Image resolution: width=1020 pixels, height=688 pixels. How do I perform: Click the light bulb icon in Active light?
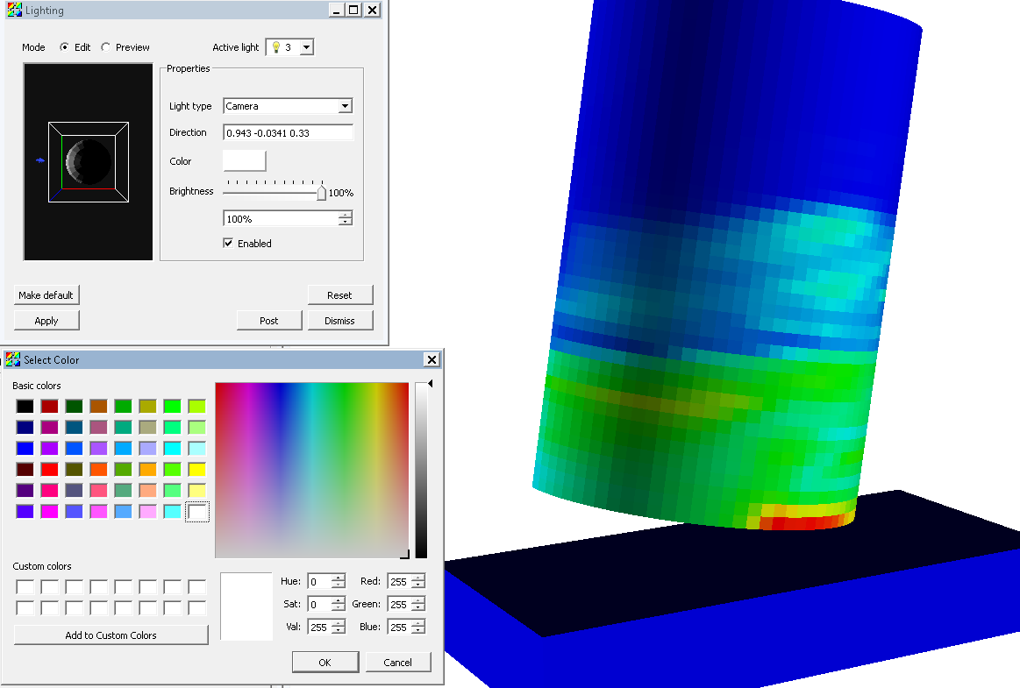point(275,47)
